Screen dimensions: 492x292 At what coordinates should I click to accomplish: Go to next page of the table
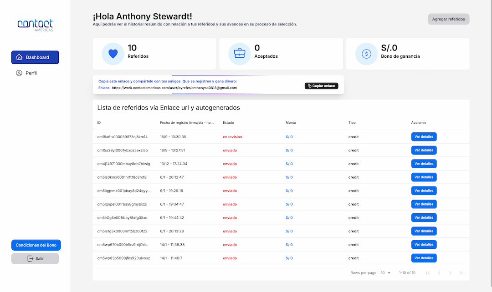450,273
